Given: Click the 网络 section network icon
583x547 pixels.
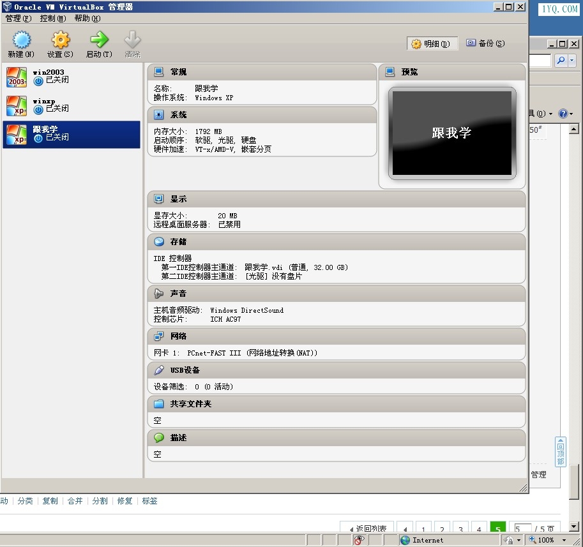Looking at the screenshot, I should coord(159,336).
